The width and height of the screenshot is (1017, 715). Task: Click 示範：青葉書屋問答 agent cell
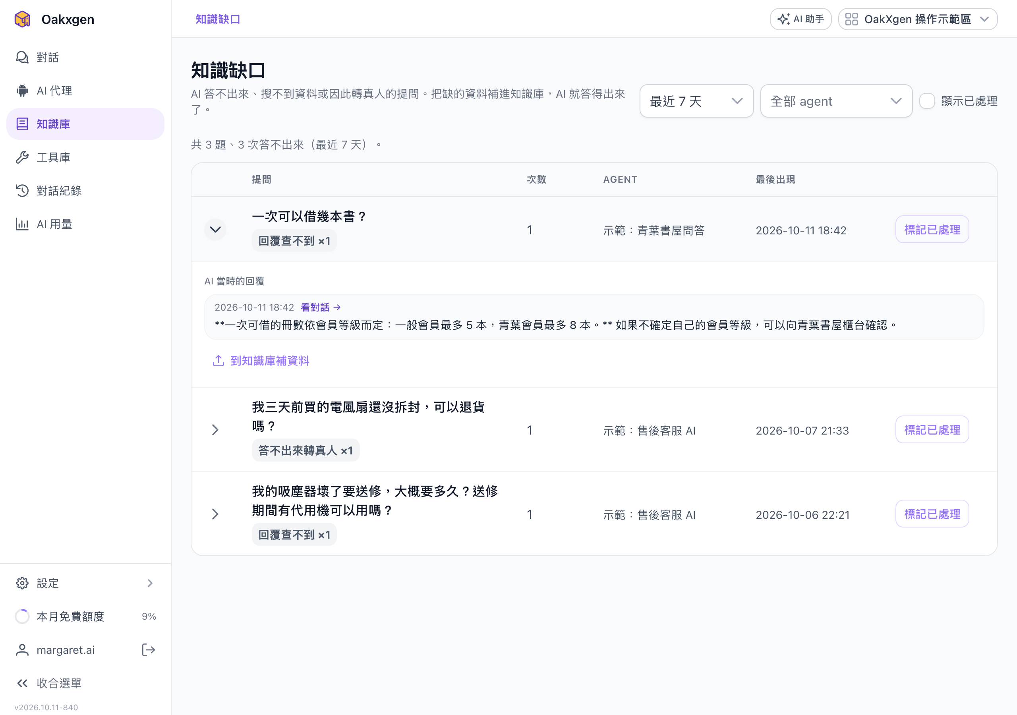click(x=654, y=230)
